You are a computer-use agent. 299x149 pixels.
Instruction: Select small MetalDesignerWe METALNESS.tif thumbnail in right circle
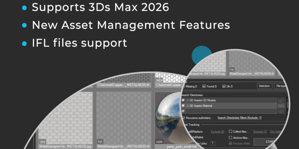click(252, 63)
